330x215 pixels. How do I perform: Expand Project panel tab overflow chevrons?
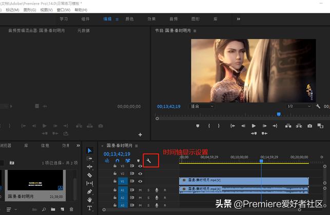click(78, 145)
